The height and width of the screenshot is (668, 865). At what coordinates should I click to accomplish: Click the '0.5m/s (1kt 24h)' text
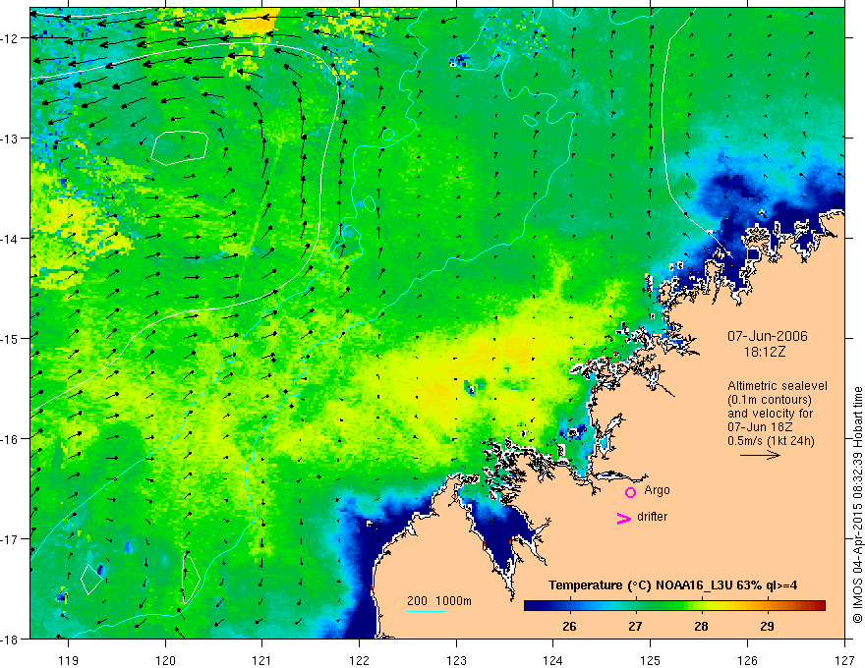click(x=771, y=441)
